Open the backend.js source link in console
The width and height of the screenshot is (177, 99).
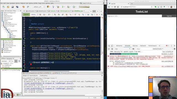pos(167,54)
